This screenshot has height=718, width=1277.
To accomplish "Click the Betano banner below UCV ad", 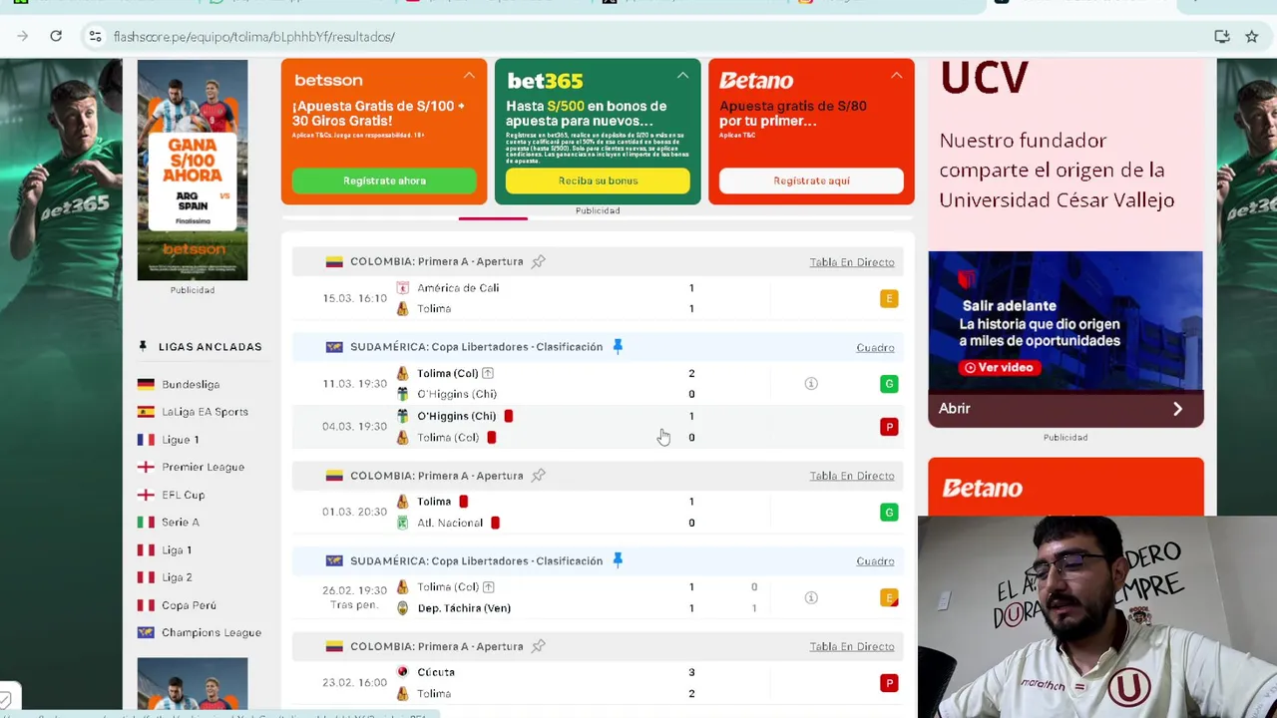I will (x=1065, y=487).
